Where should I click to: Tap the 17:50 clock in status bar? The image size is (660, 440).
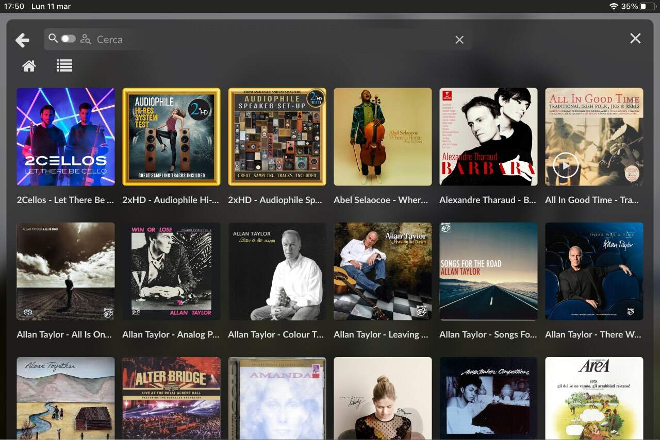pos(14,6)
